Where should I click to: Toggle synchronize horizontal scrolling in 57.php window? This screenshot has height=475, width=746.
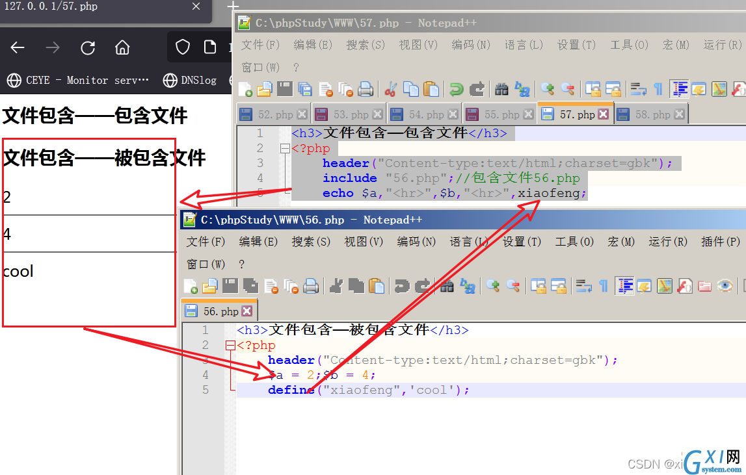pos(613,89)
